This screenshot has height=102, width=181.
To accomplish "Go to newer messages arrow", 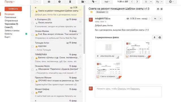I will pyautogui.click(x=132, y=2).
